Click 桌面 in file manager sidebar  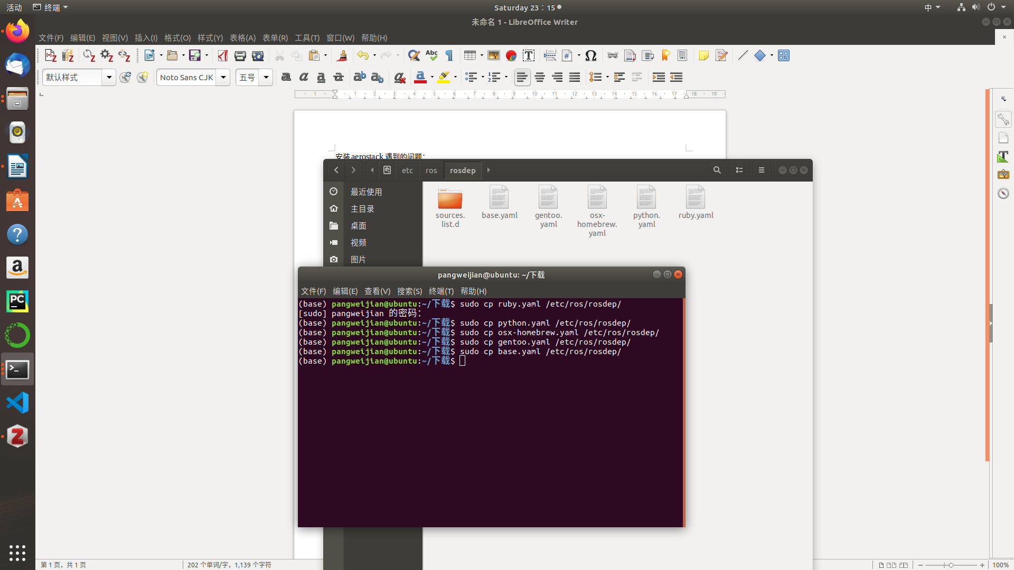358,226
